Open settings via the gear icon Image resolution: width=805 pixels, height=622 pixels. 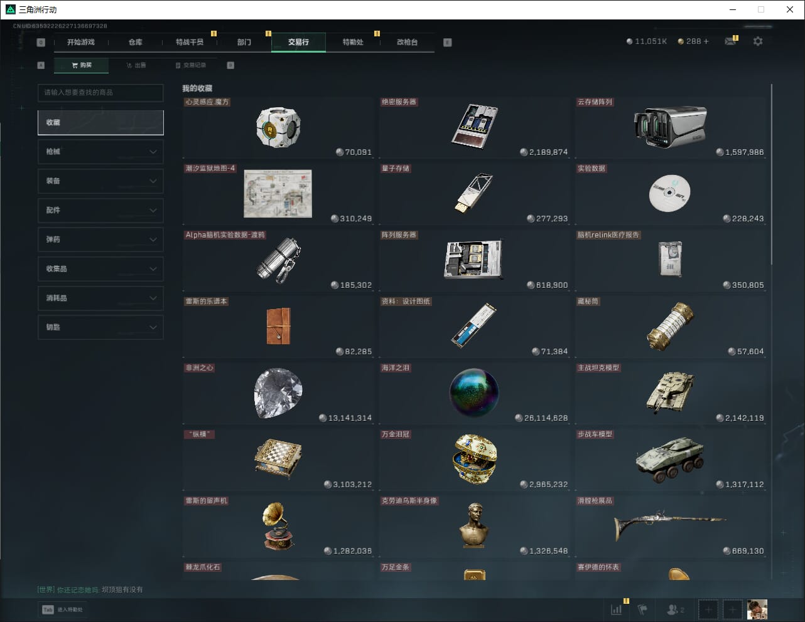pyautogui.click(x=758, y=41)
